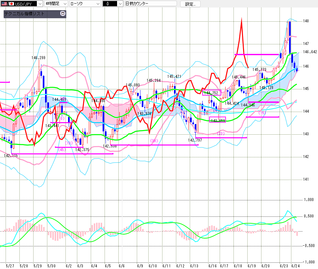The height and width of the screenshot is (269, 318).
Task: Click the US and Japan flag icons
Action: (x=8, y=4)
